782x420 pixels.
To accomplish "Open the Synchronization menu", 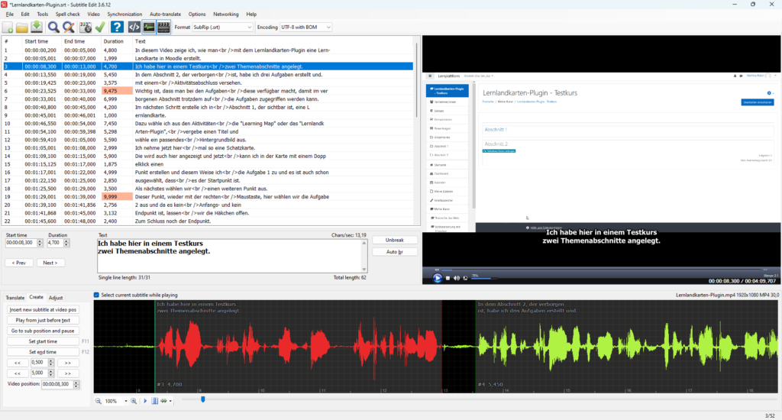I will (124, 15).
